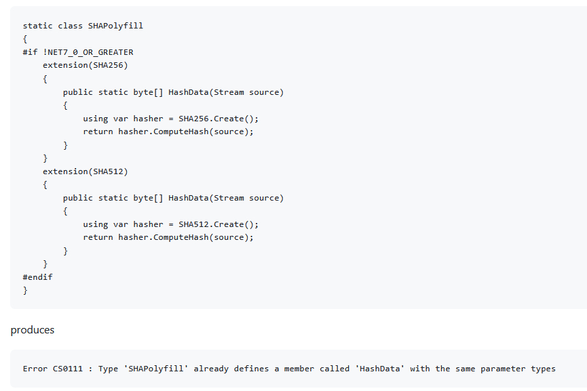Click the return statement in the SHA512 block
This screenshot has width=587, height=391.
coord(168,237)
